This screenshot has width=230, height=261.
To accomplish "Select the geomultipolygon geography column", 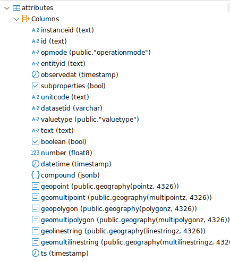I will (135, 220).
